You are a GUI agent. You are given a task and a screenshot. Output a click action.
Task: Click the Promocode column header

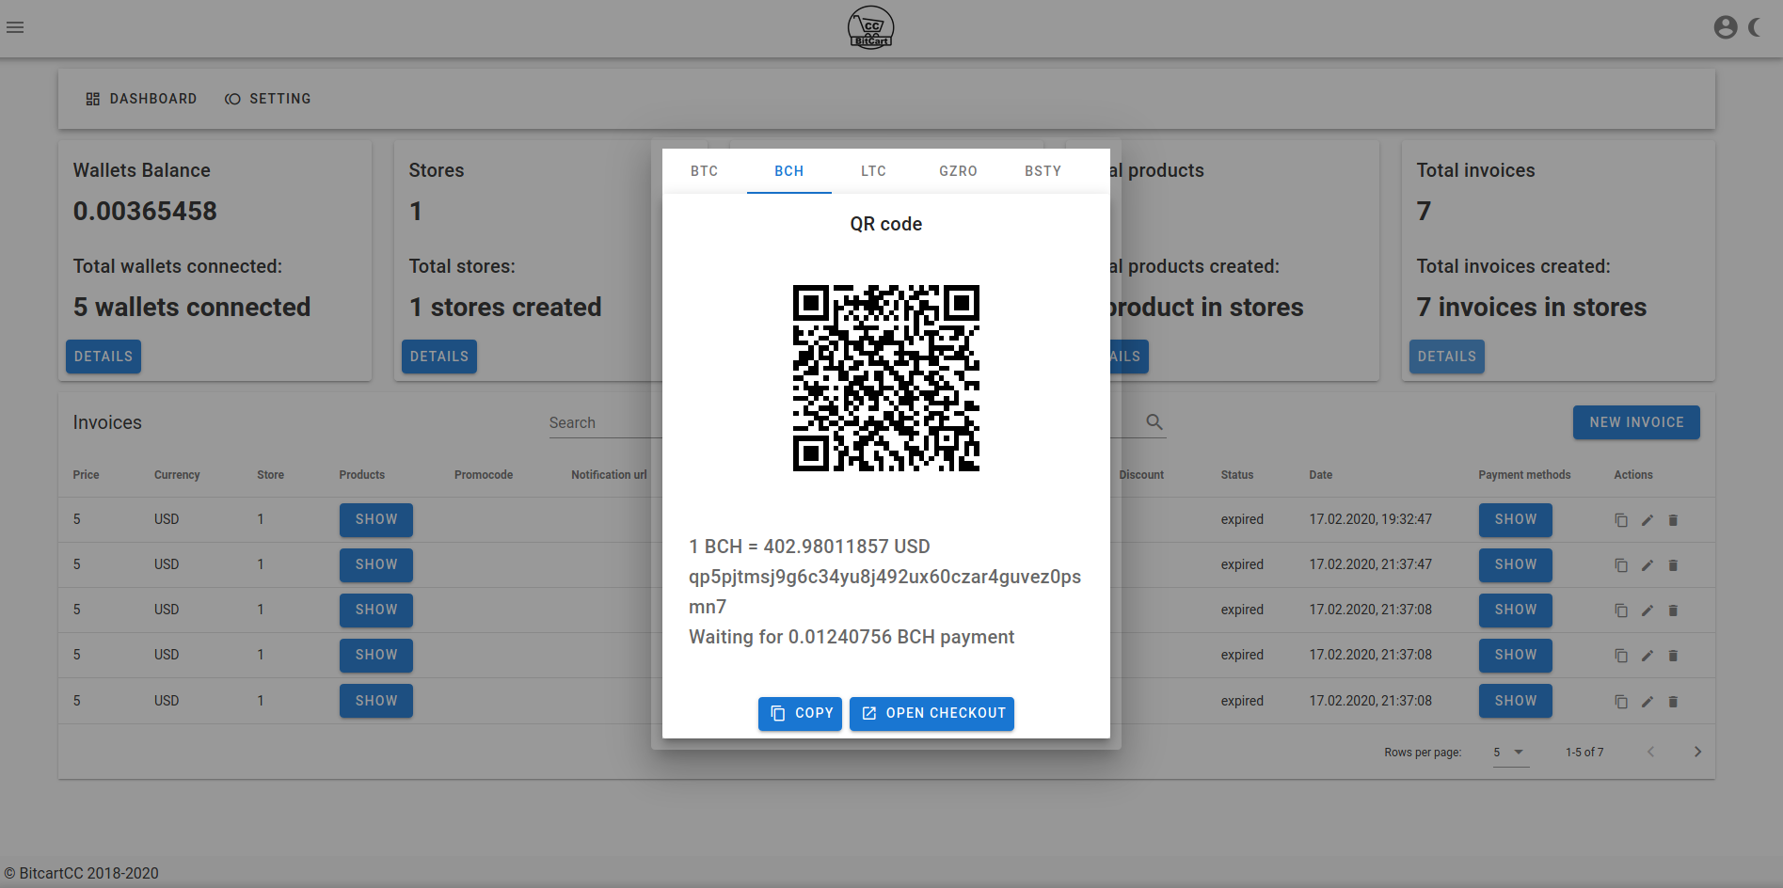[x=484, y=475]
